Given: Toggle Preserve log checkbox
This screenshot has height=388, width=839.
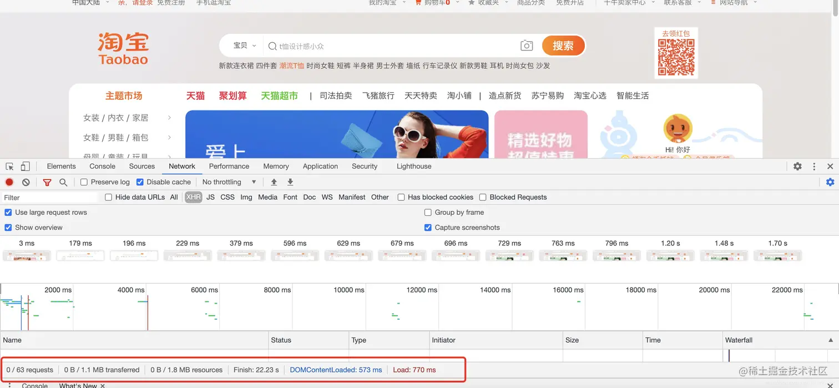Looking at the screenshot, I should pos(84,182).
